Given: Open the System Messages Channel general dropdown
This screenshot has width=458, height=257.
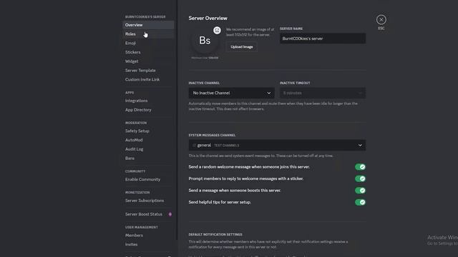Looking at the screenshot, I should coord(277,145).
